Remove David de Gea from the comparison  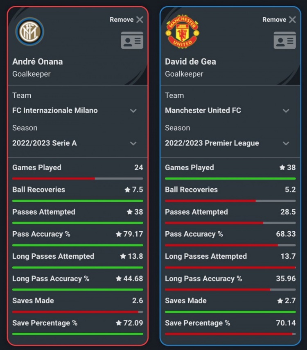coord(279,20)
